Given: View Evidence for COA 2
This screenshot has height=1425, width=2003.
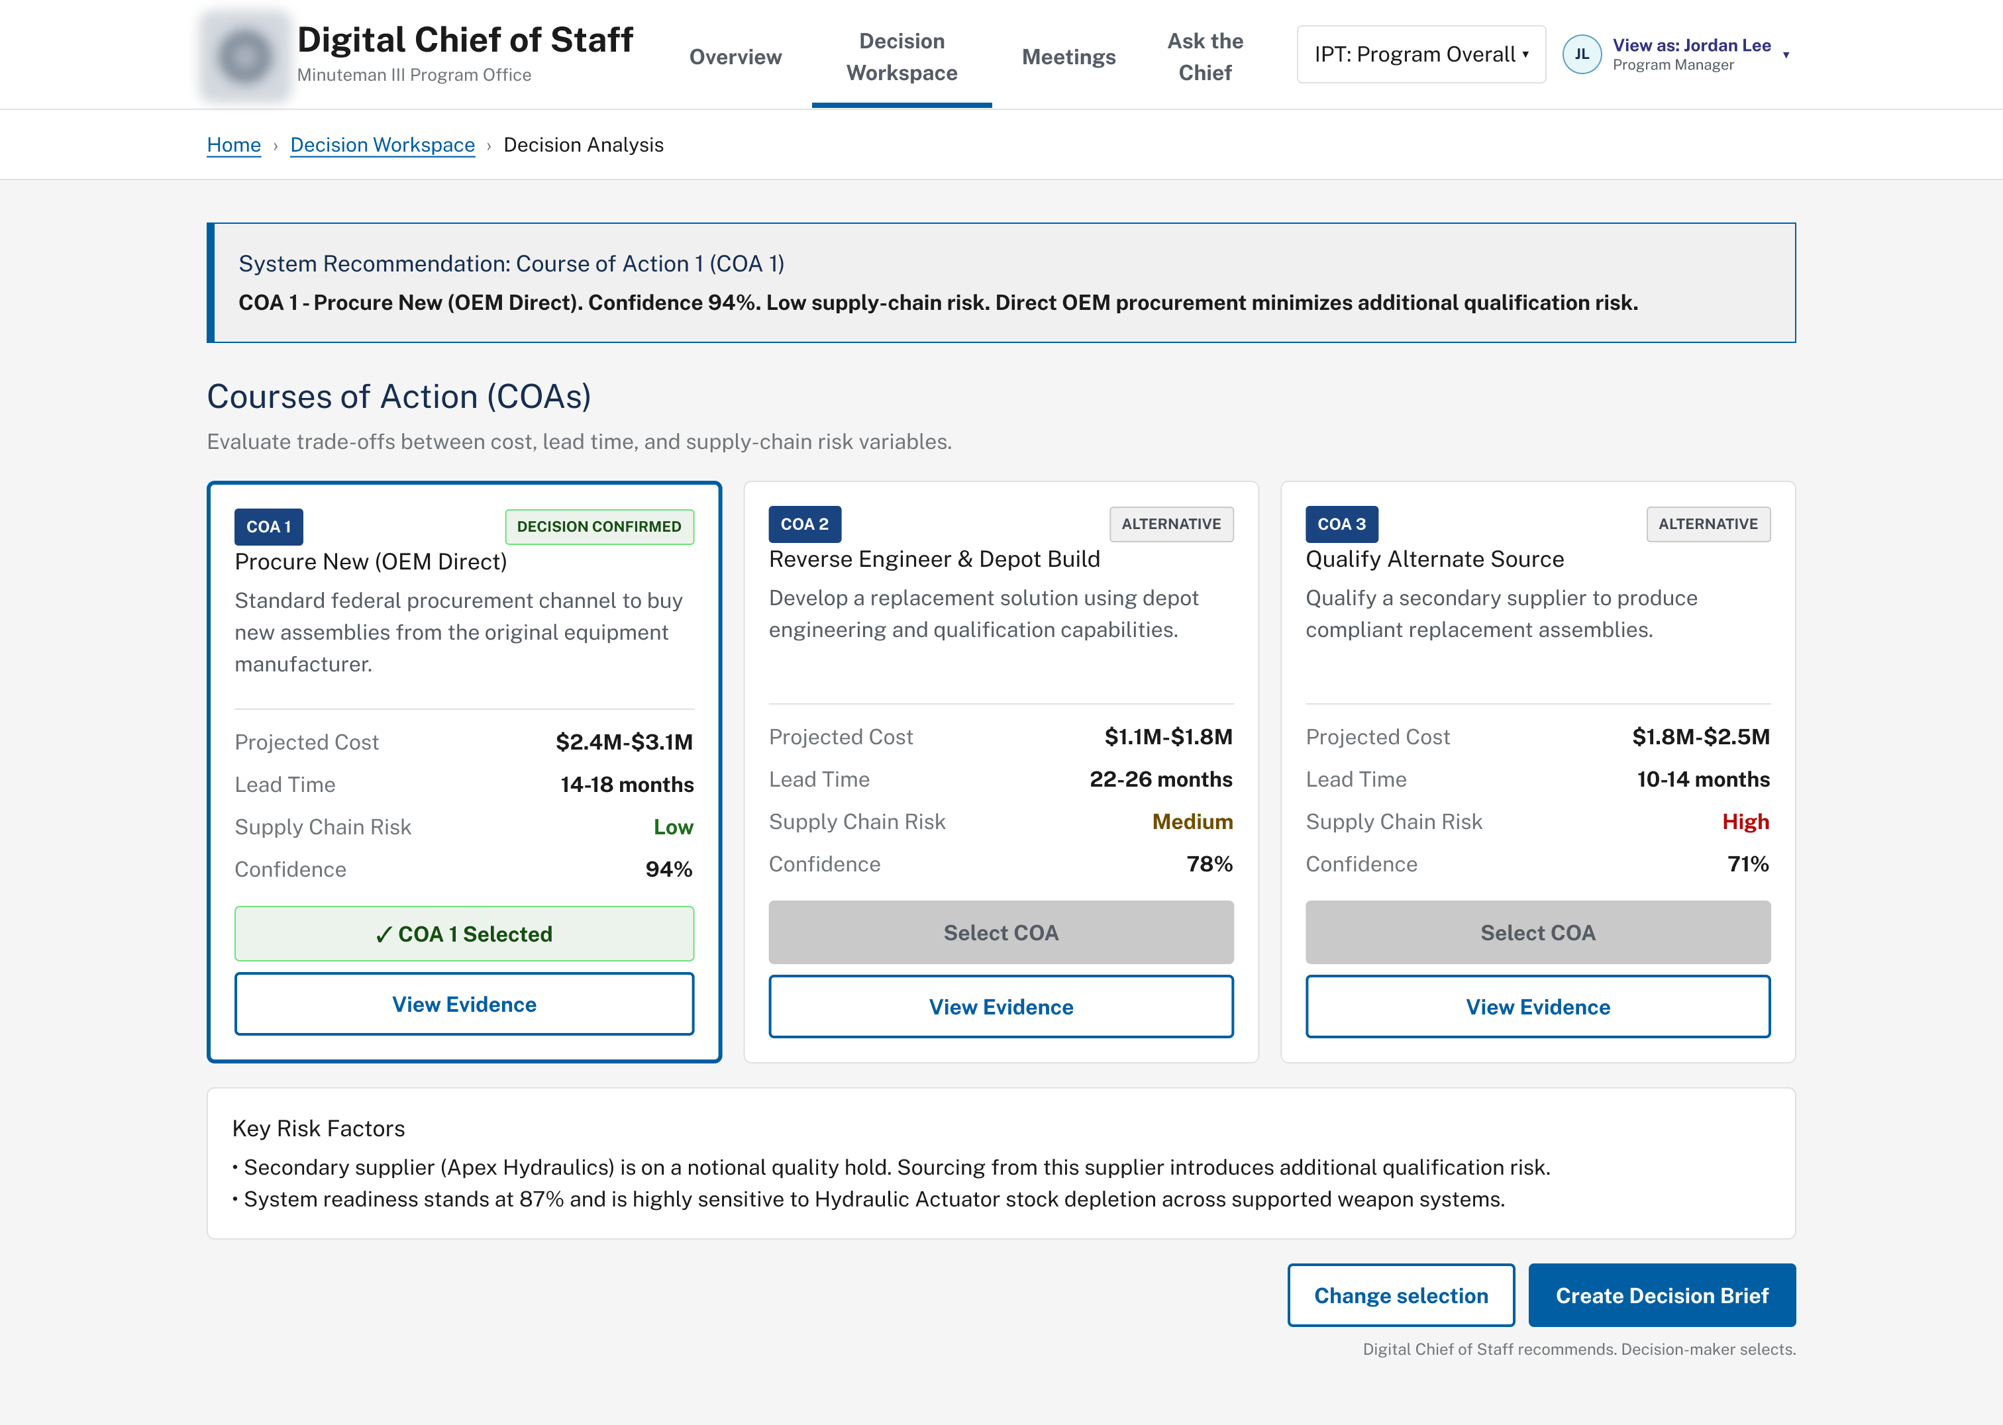Looking at the screenshot, I should (1001, 1007).
